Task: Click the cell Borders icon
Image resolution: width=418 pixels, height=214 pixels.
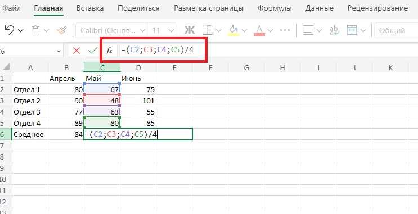Action: click(x=207, y=30)
